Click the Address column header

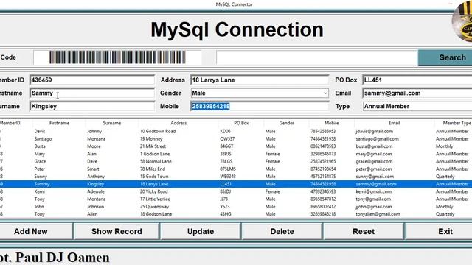pyautogui.click(x=178, y=123)
